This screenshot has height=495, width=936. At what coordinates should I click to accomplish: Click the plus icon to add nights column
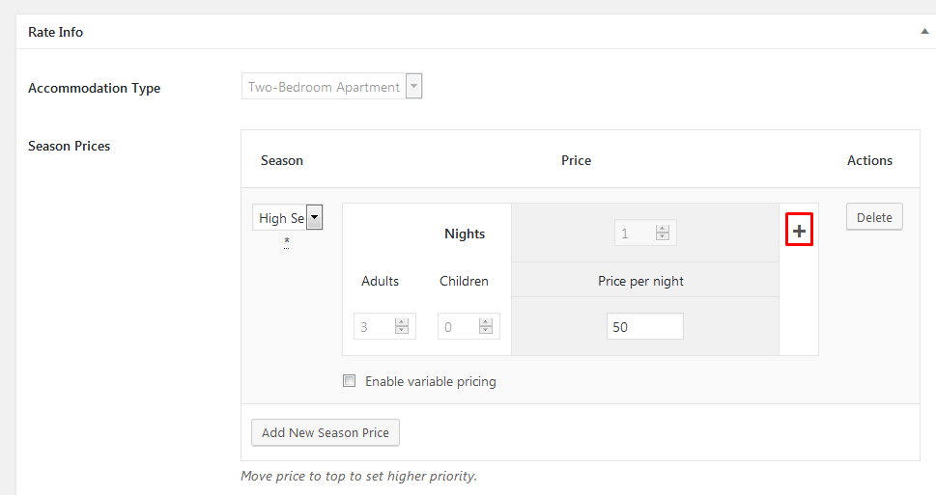pos(799,232)
